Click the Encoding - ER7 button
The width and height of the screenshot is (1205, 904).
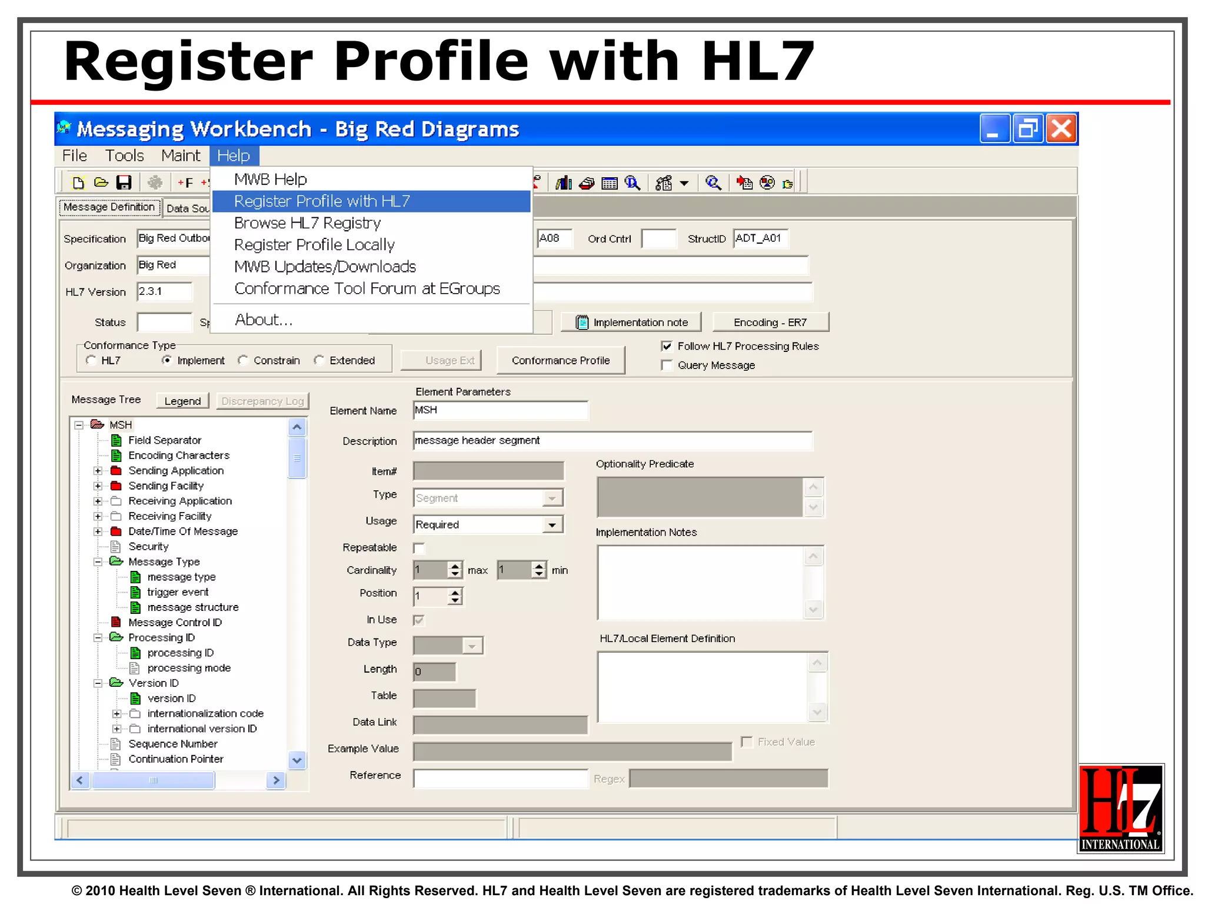(770, 323)
